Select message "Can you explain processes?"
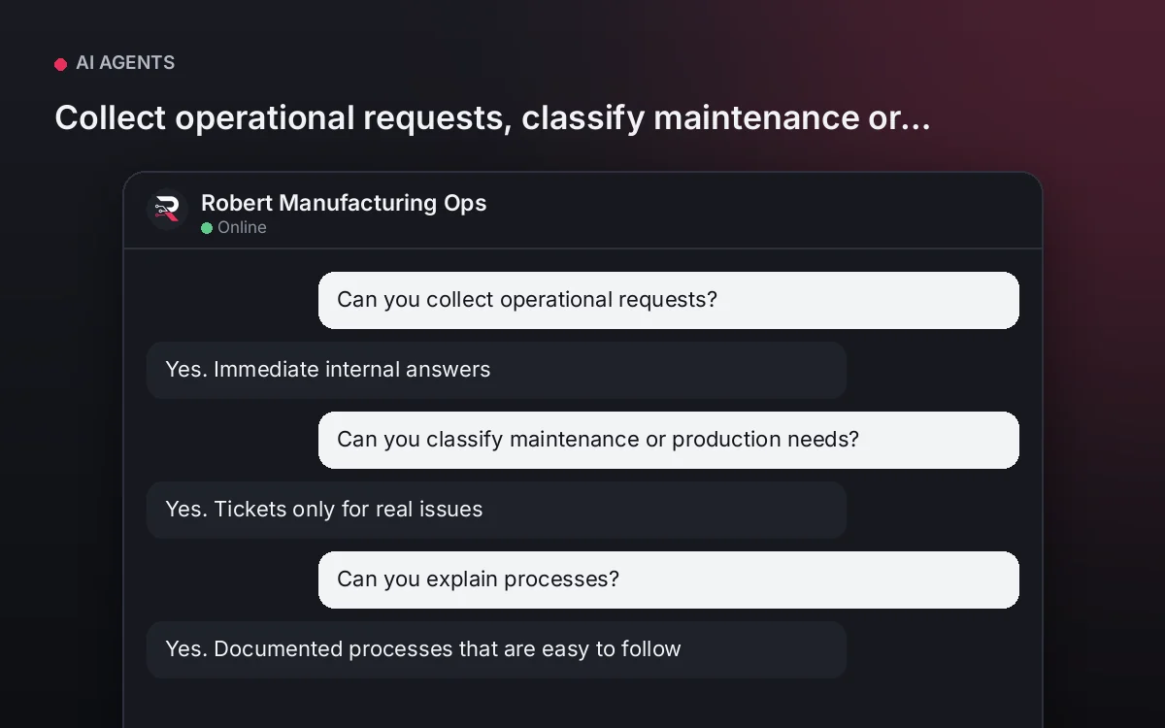1165x728 pixels. (x=669, y=579)
